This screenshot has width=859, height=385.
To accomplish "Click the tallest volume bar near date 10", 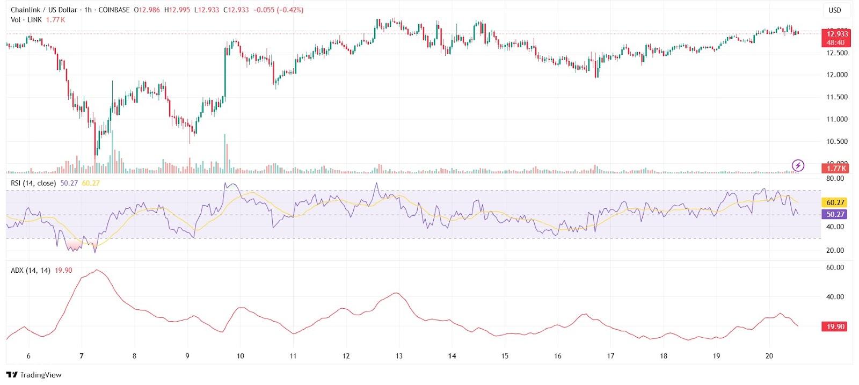I will [x=225, y=154].
